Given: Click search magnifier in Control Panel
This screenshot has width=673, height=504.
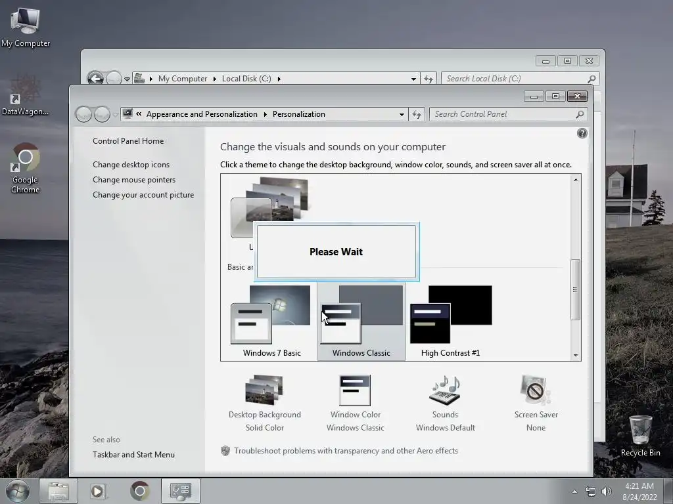Looking at the screenshot, I should (580, 114).
